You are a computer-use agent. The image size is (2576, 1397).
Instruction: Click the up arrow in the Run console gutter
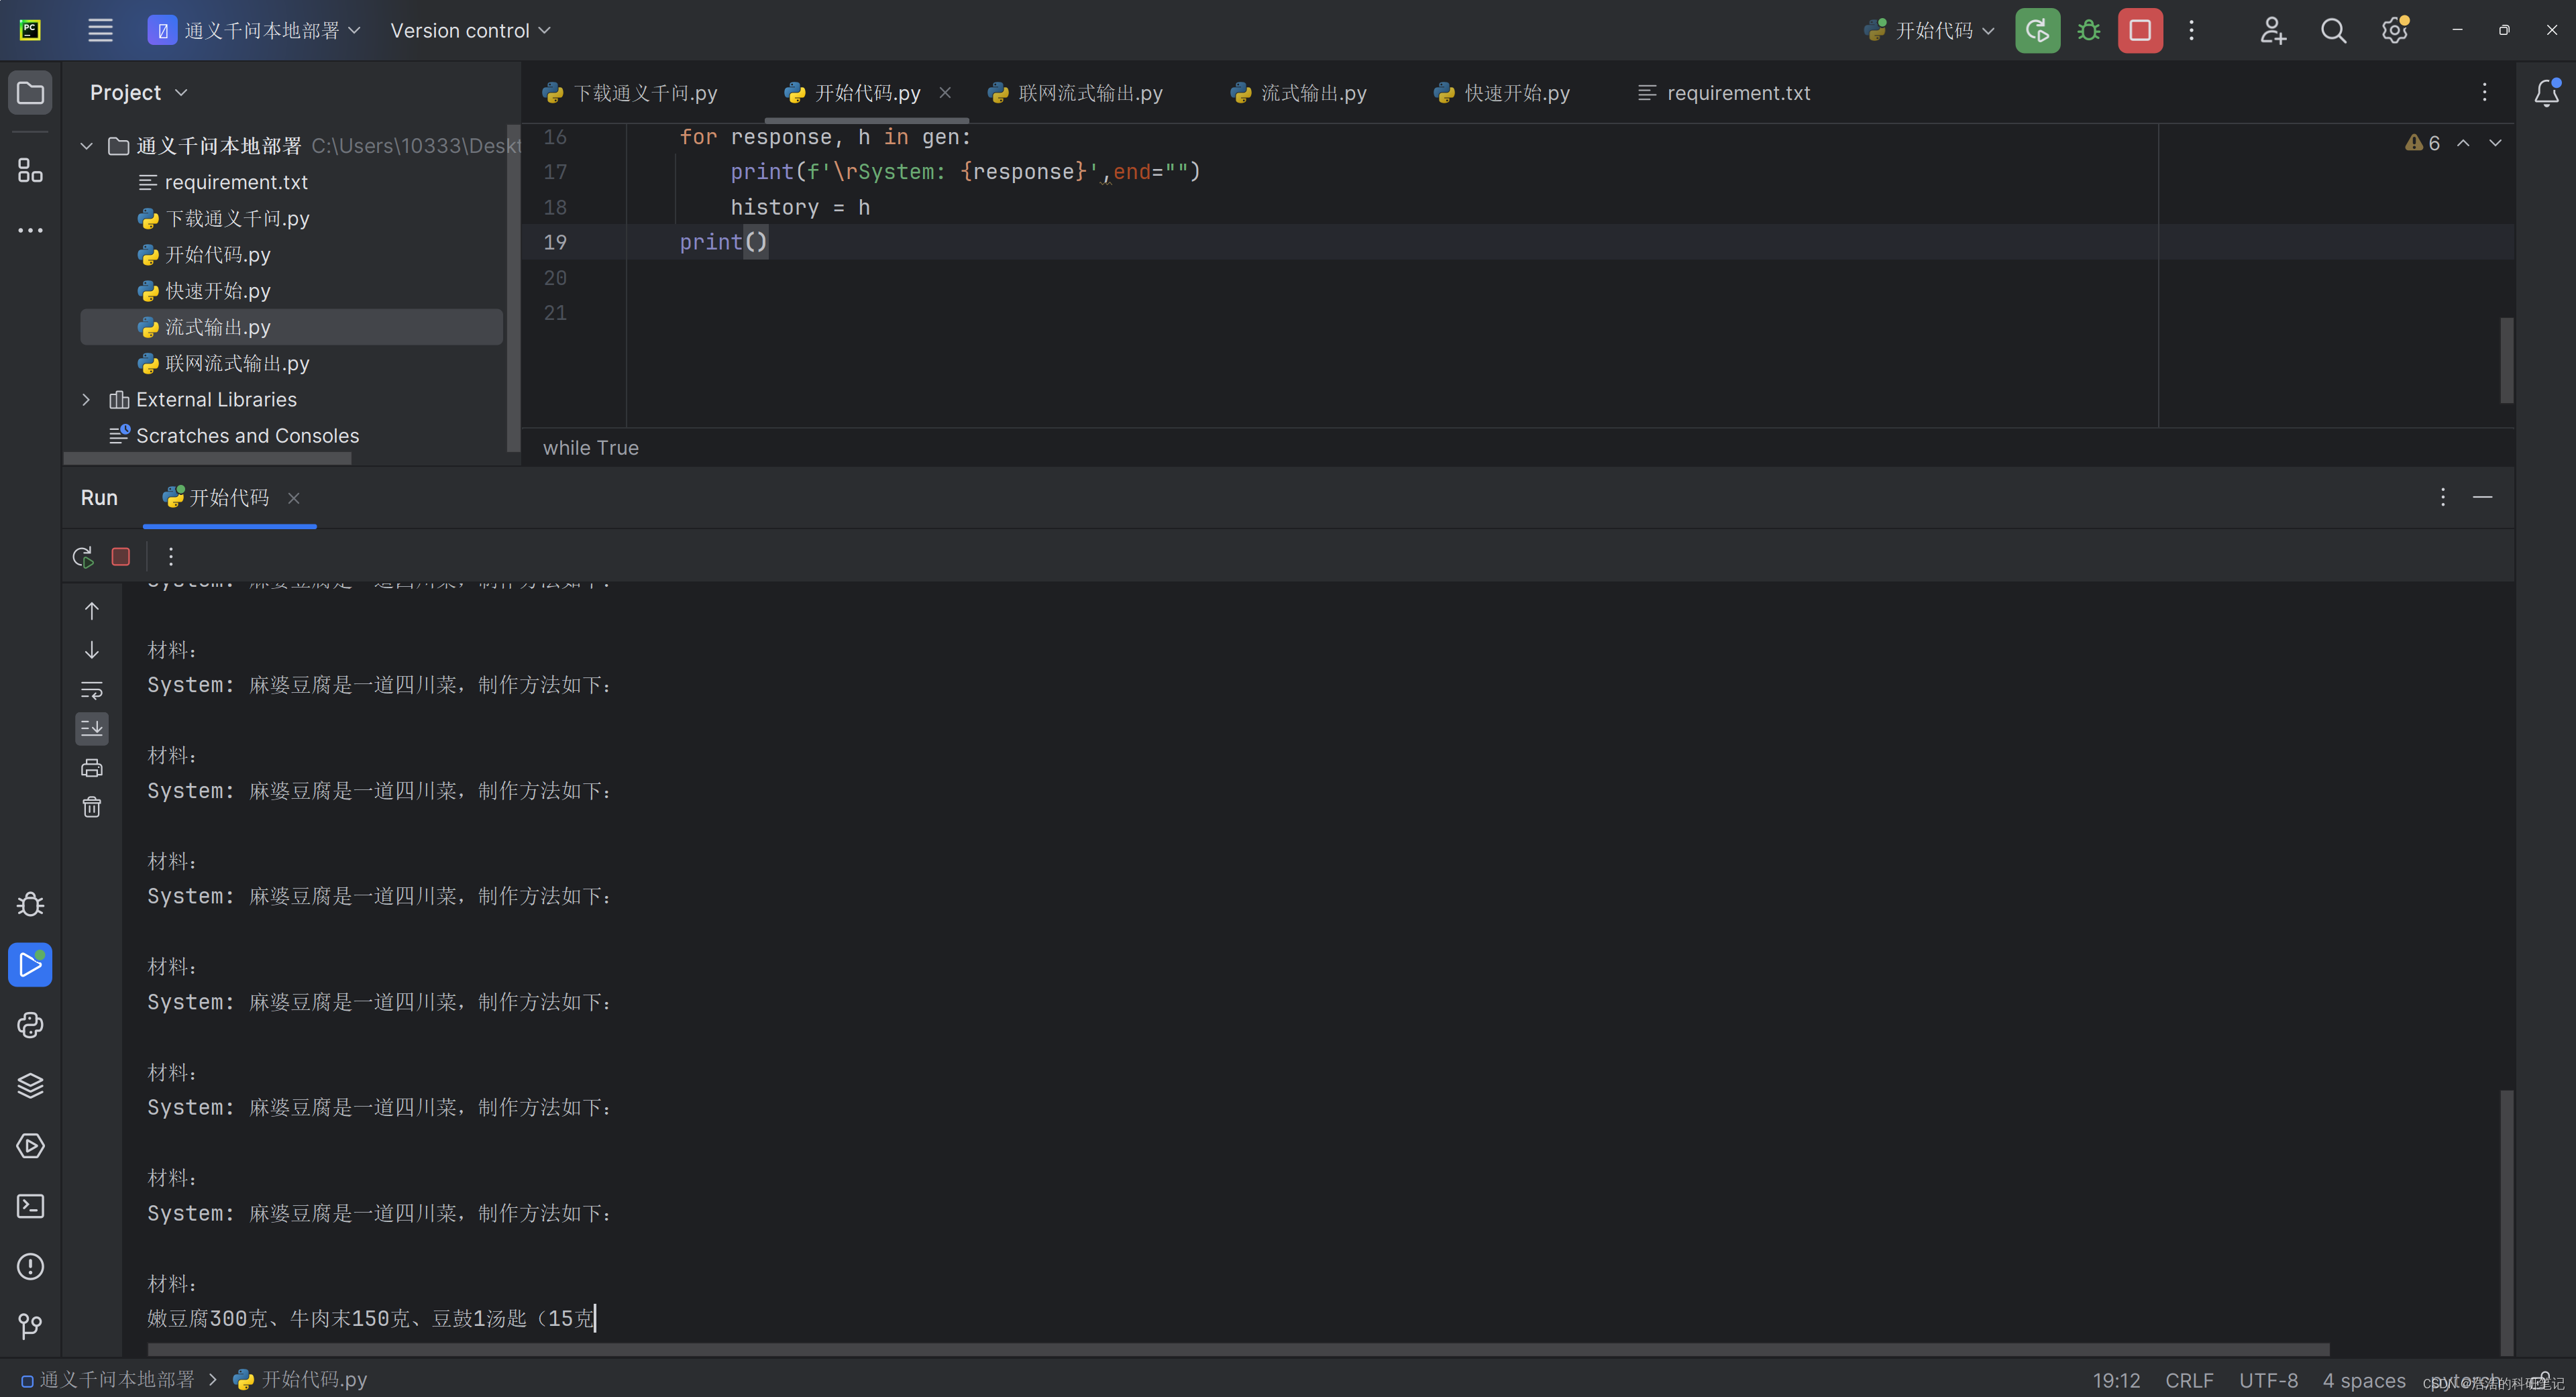(91, 611)
